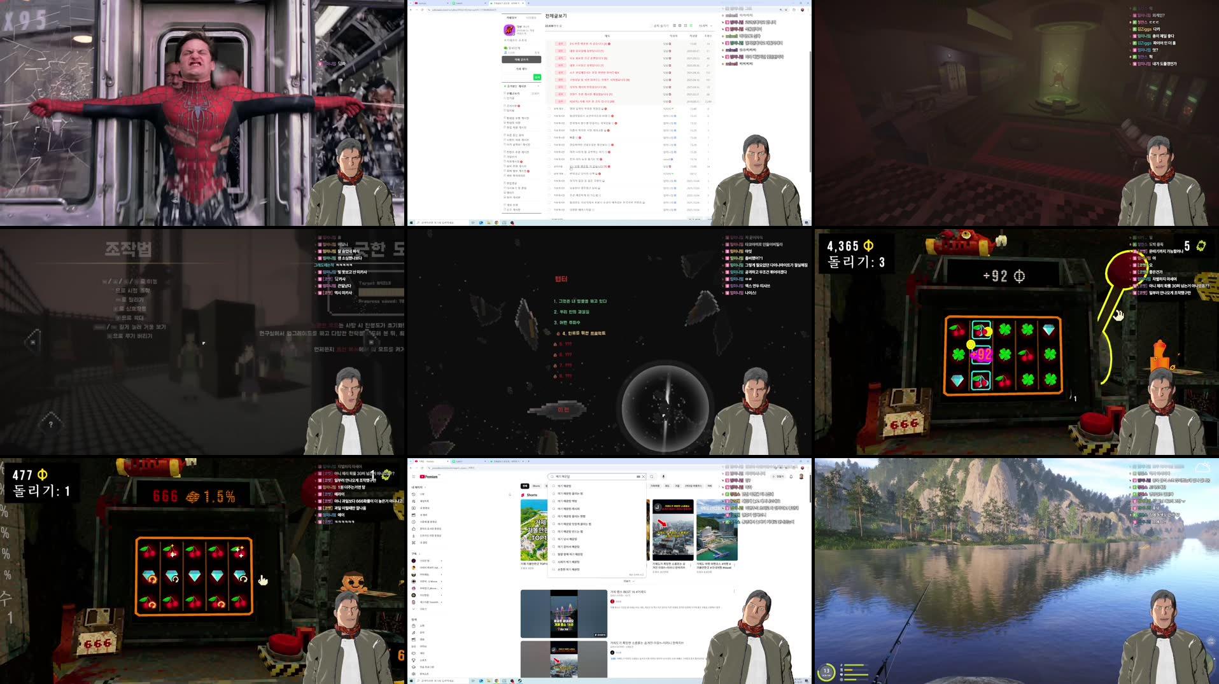Click the cafe profile avatar image

click(x=509, y=30)
